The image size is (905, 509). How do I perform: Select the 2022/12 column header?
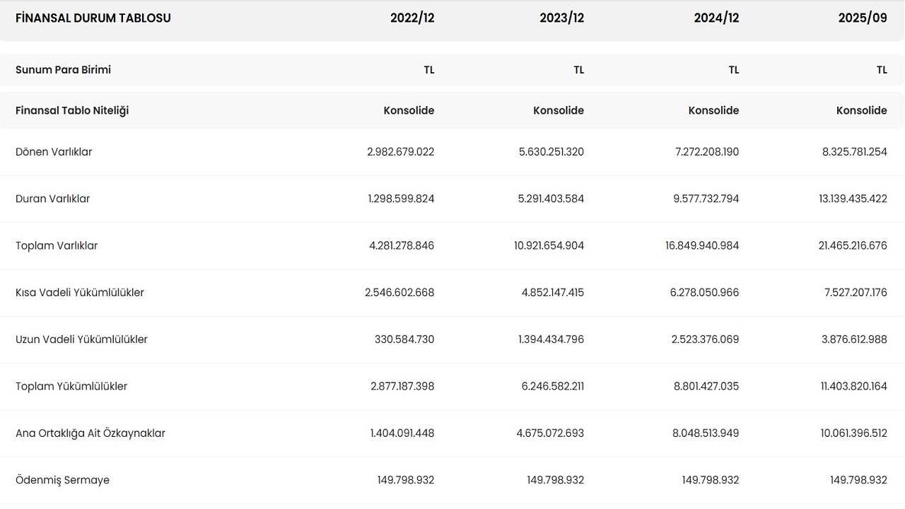coord(412,18)
